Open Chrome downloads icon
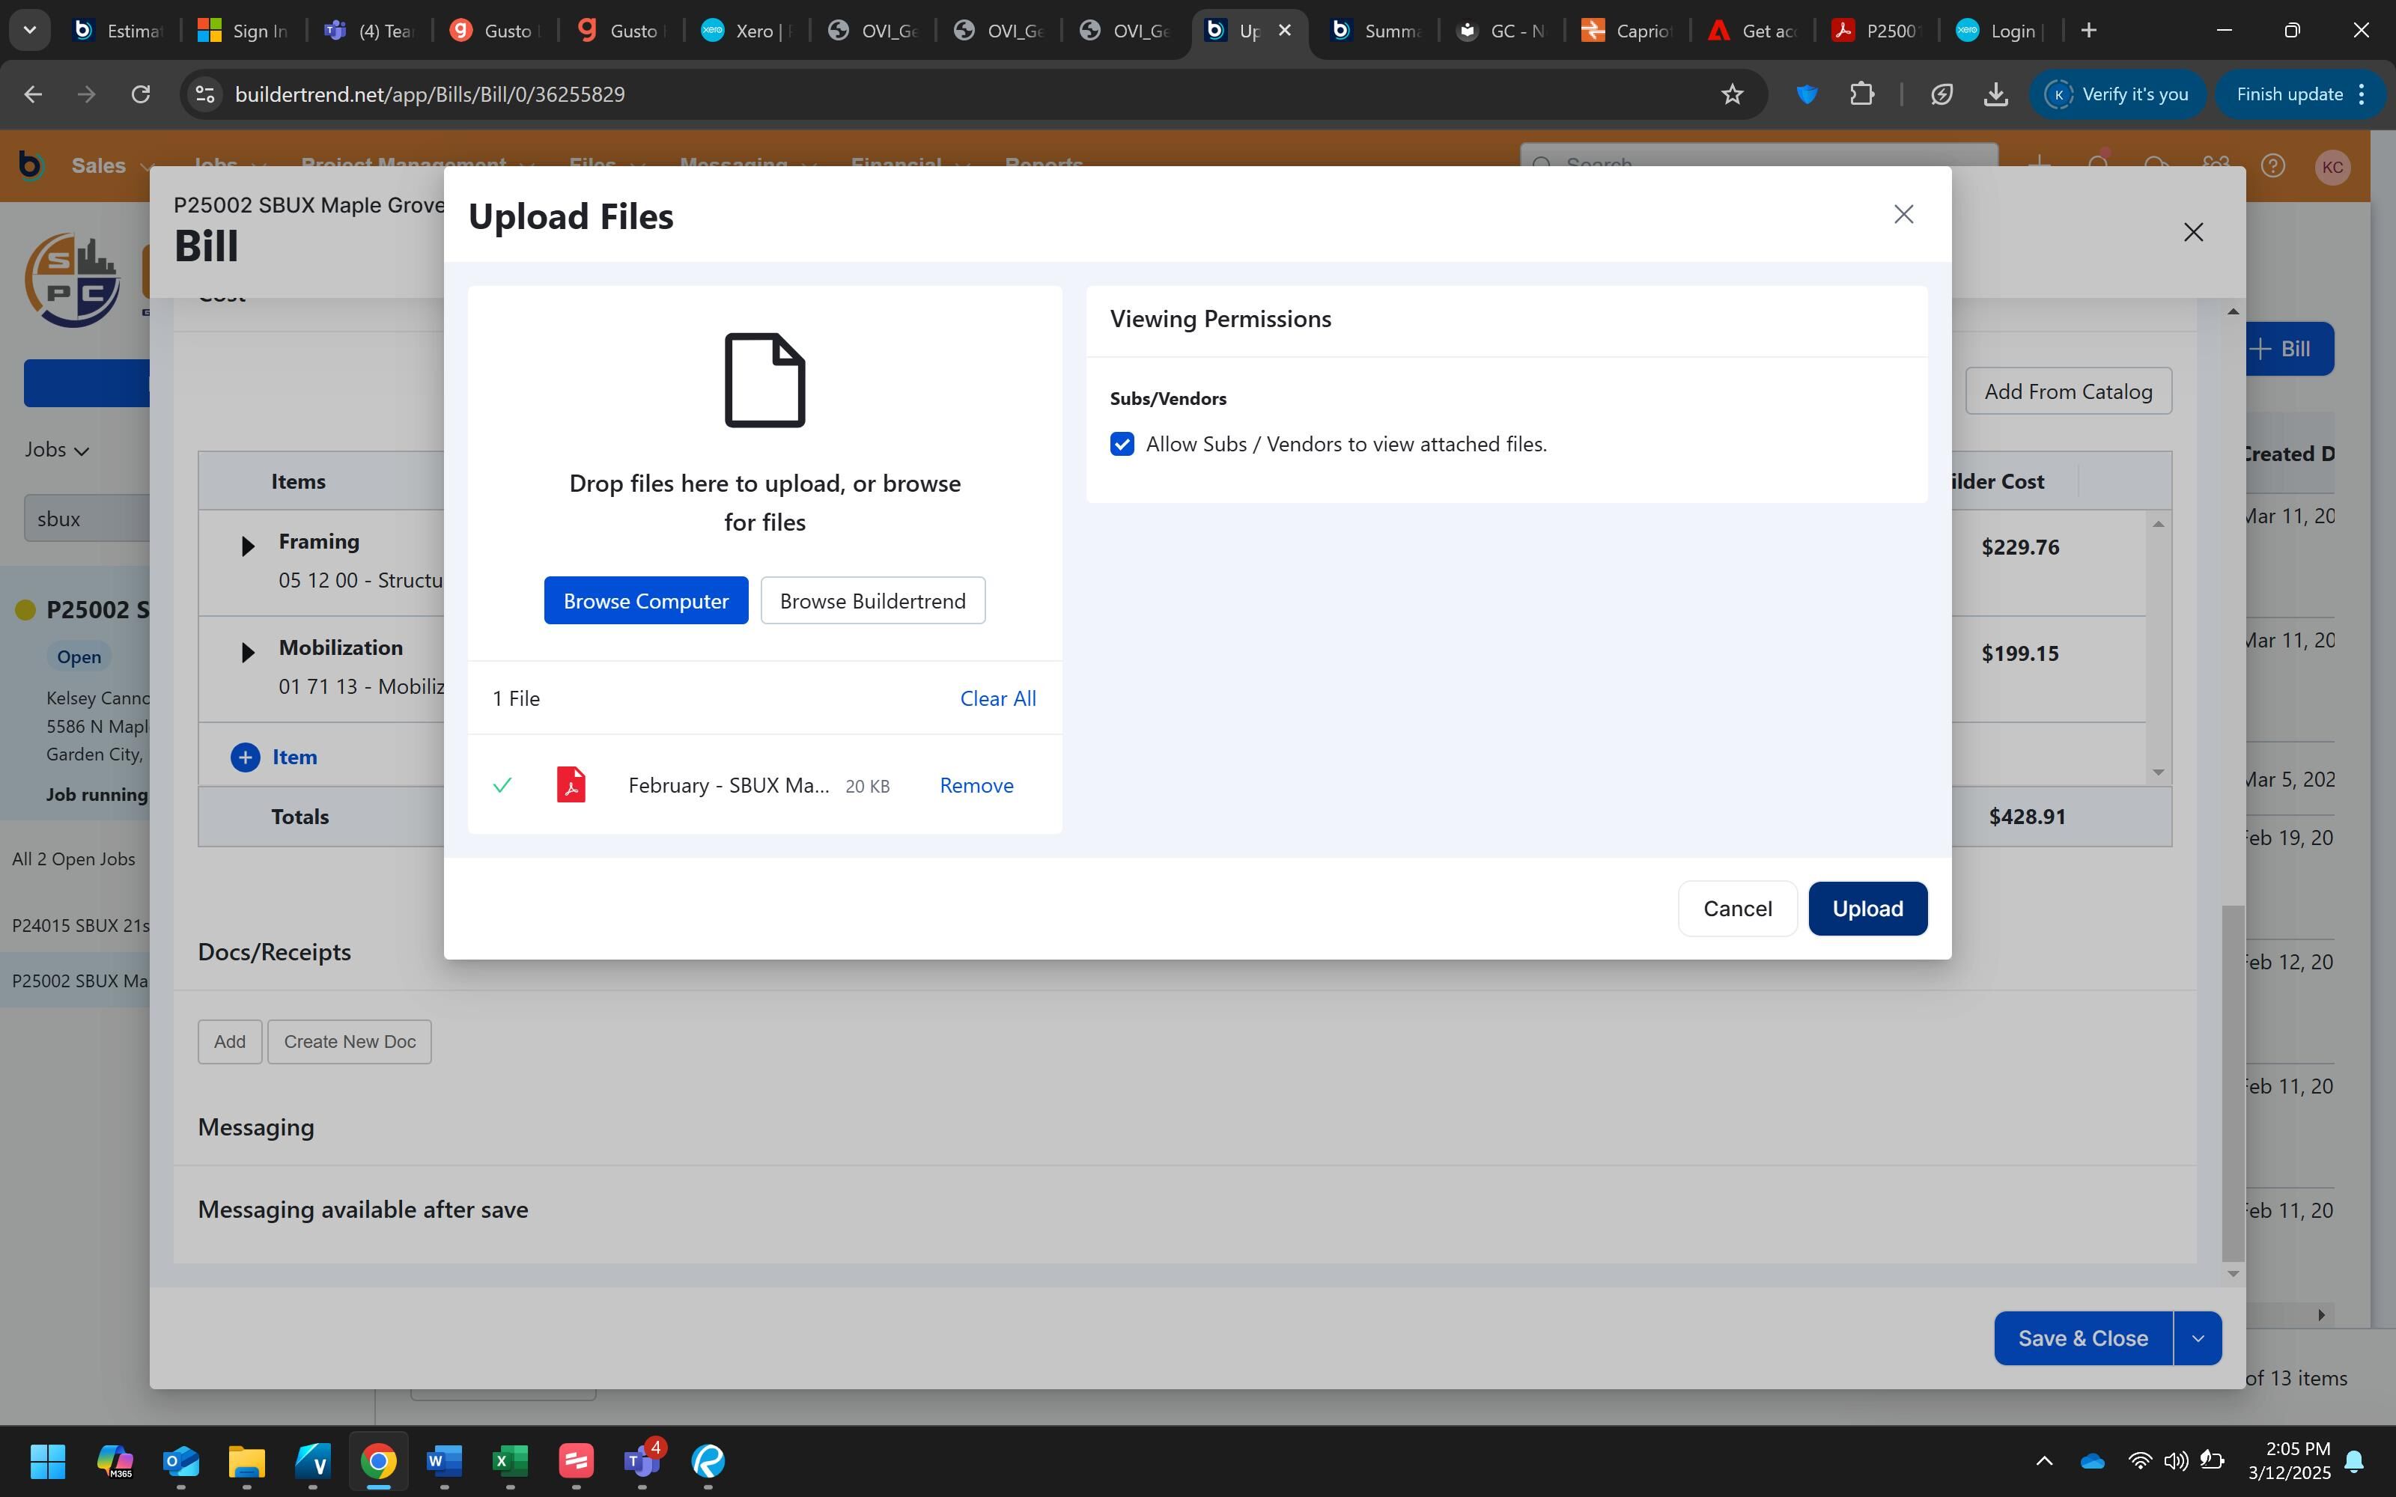2396x1497 pixels. click(x=1996, y=94)
